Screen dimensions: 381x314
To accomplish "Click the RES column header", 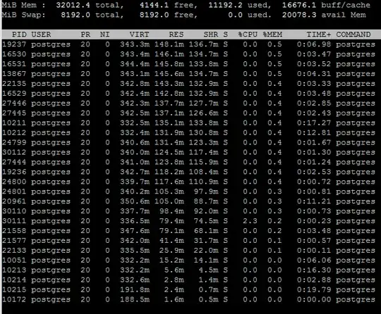I will click(176, 34).
